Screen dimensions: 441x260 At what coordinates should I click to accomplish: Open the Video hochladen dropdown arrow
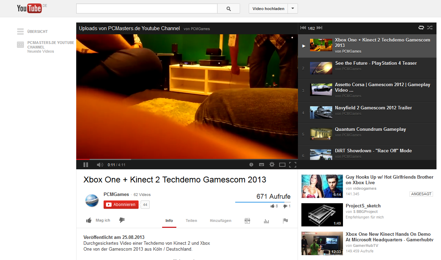293,9
